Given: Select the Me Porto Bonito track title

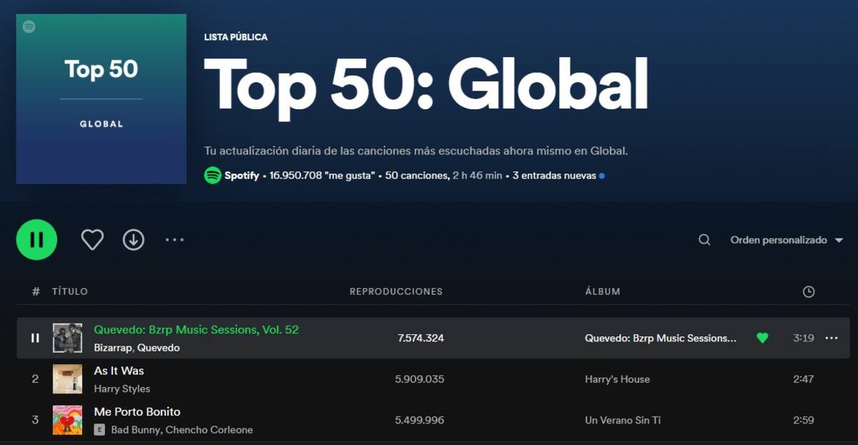Looking at the screenshot, I should click(137, 412).
